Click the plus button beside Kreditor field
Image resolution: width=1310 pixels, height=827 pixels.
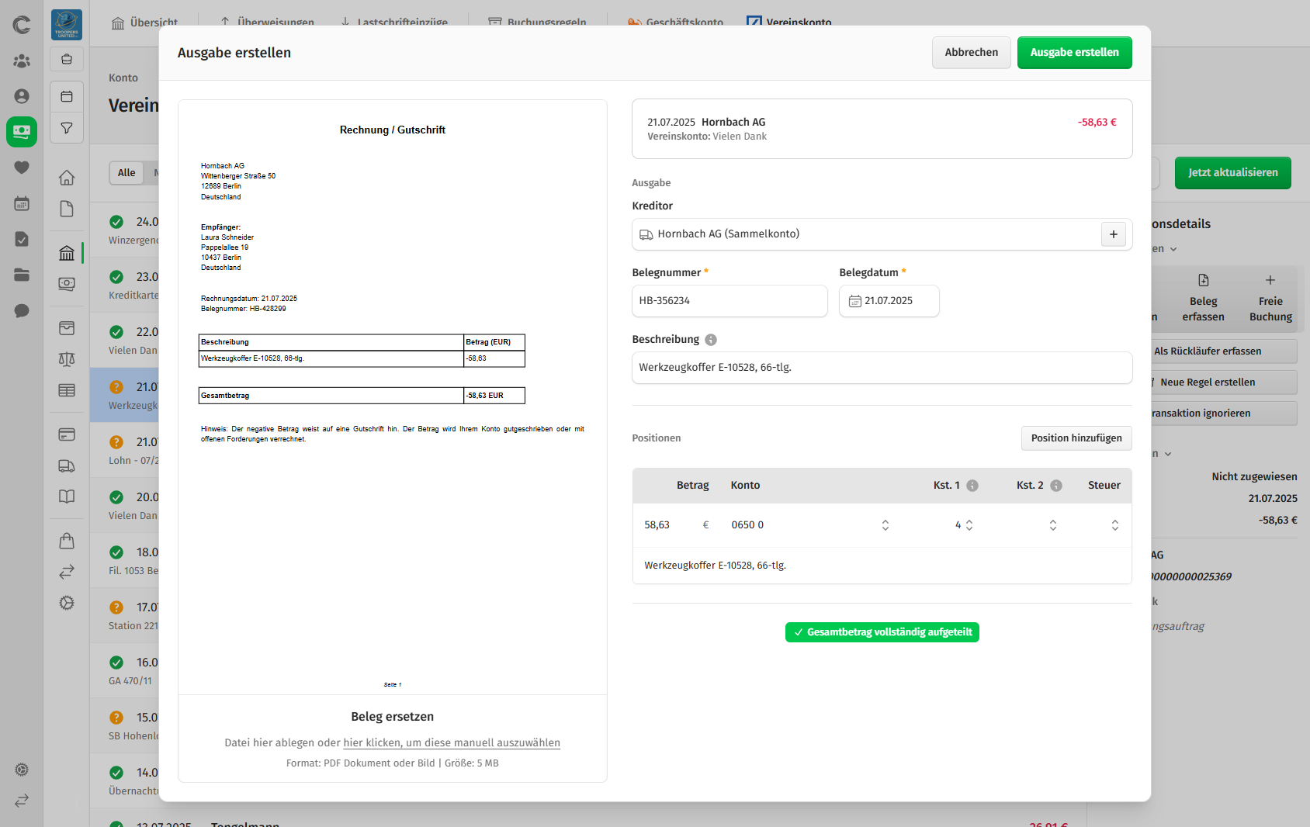pos(1114,234)
